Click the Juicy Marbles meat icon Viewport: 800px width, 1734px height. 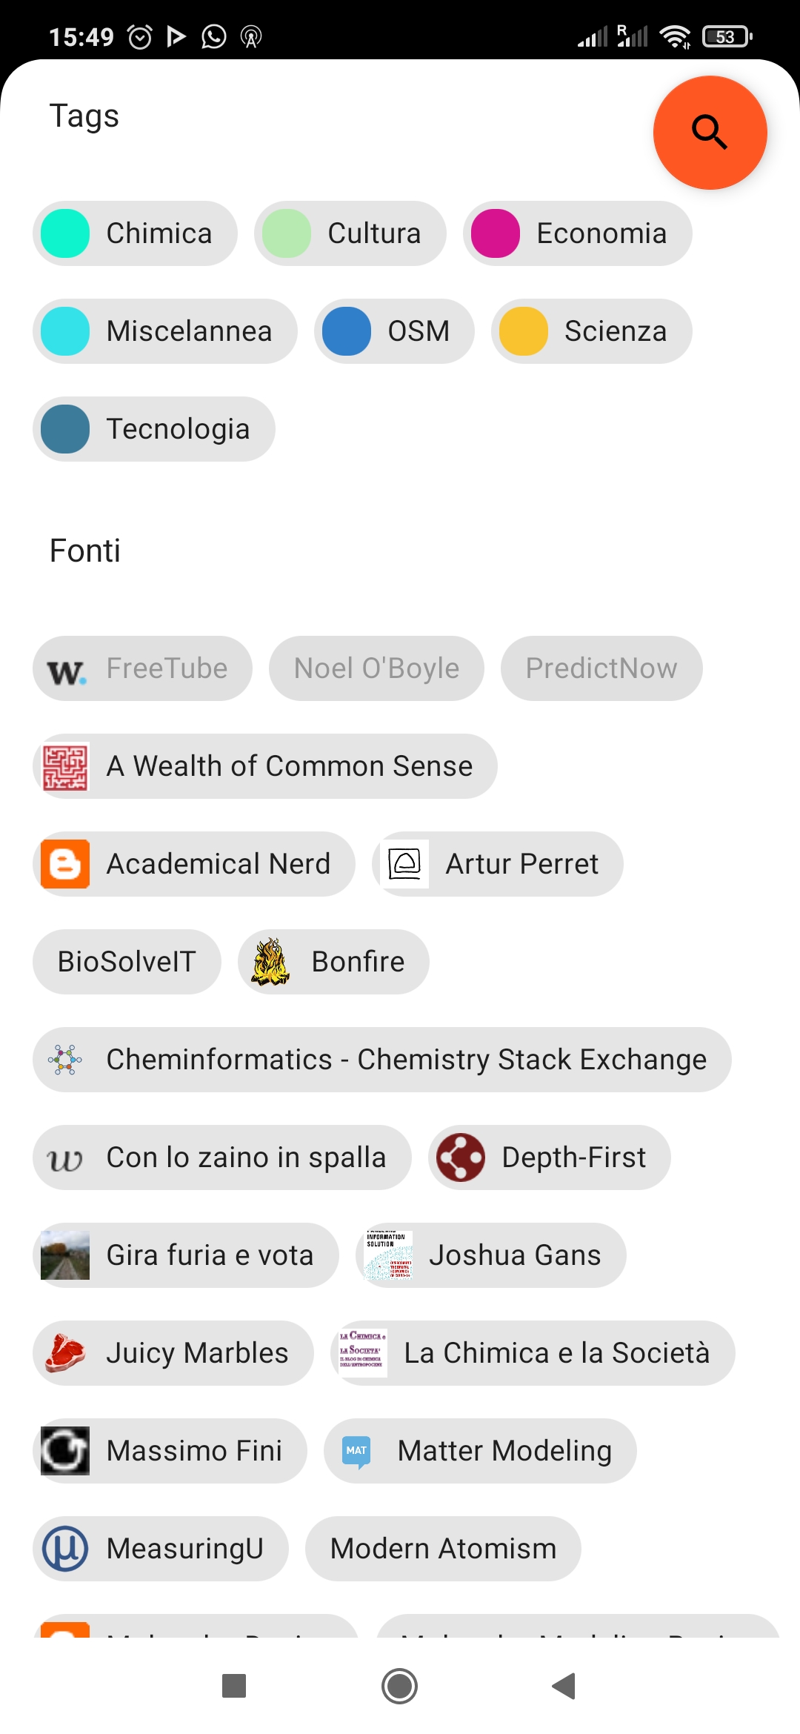[65, 1353]
